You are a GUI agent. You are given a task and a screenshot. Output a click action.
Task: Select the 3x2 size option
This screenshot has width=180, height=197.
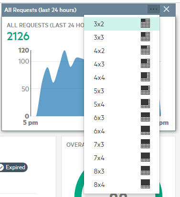122,24
